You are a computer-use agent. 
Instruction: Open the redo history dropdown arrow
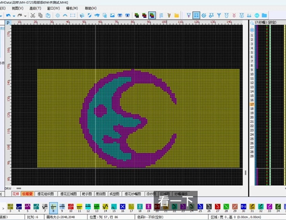25,16
